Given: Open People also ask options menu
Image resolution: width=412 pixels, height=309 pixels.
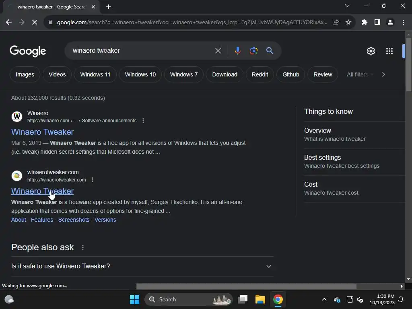Looking at the screenshot, I should click(83, 247).
